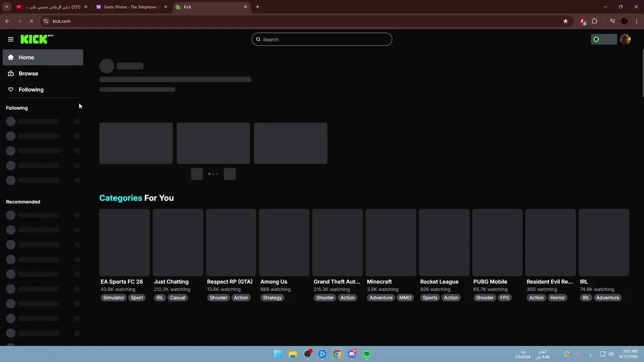Image resolution: width=644 pixels, height=362 pixels.
Task: Open Following in the sidebar
Action: (43, 89)
